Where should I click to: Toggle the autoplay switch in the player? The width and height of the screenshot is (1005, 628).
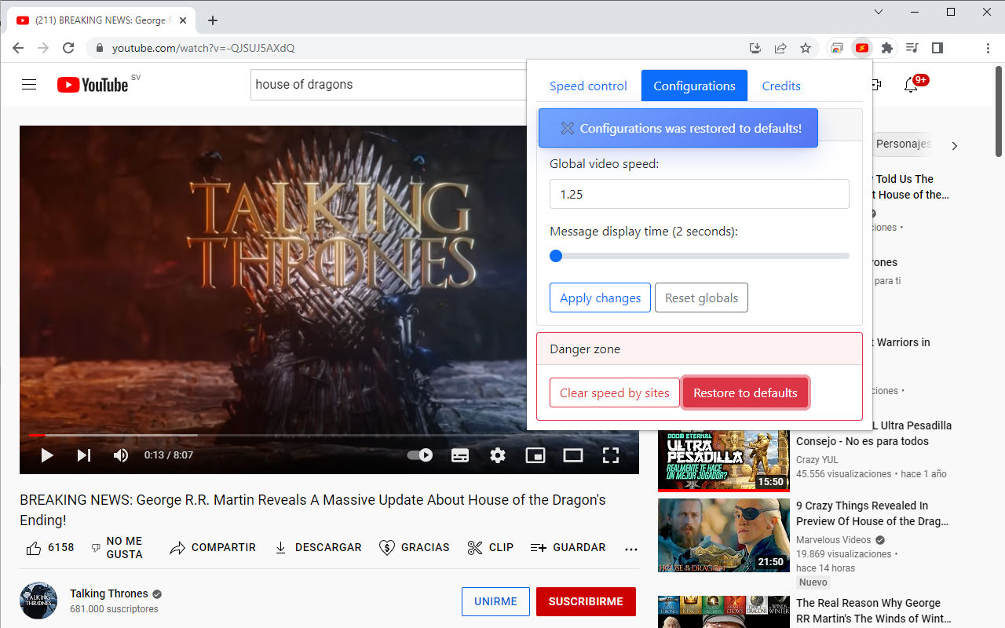(420, 455)
